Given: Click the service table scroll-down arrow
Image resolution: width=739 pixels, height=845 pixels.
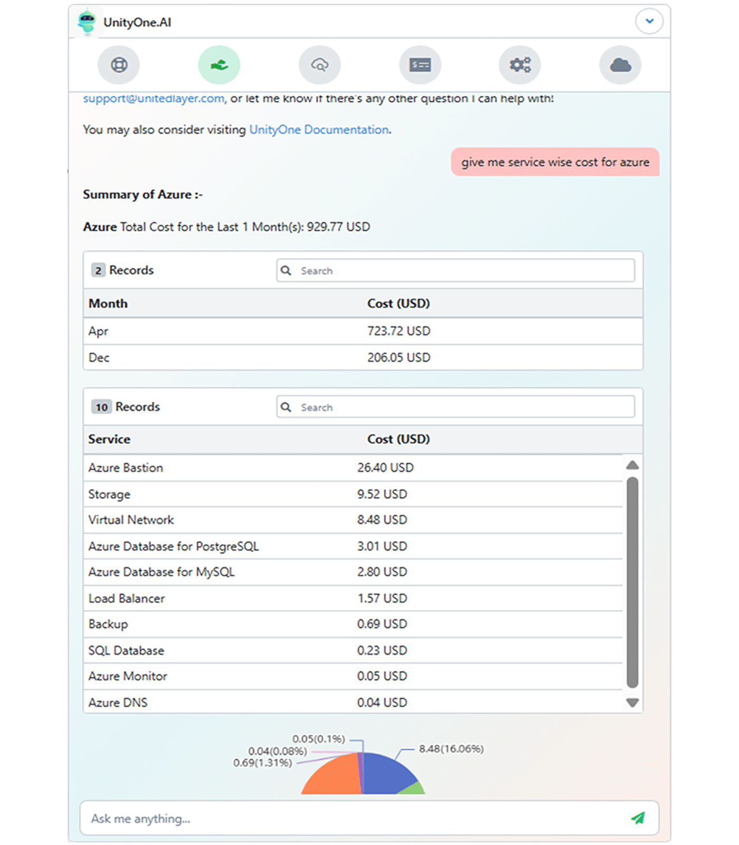Looking at the screenshot, I should [632, 702].
